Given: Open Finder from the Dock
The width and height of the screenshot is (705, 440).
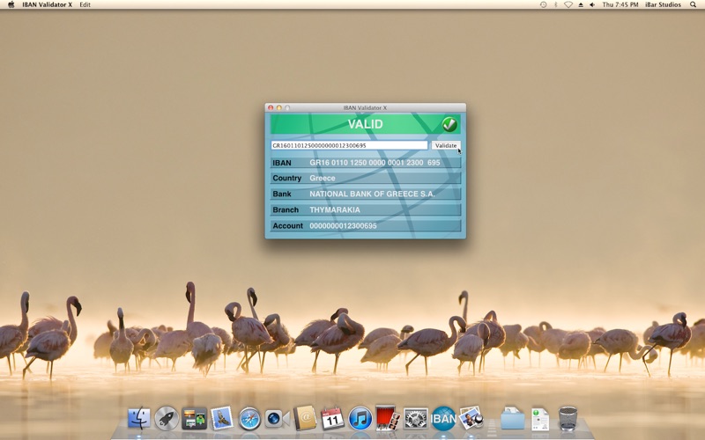Looking at the screenshot, I should [138, 419].
